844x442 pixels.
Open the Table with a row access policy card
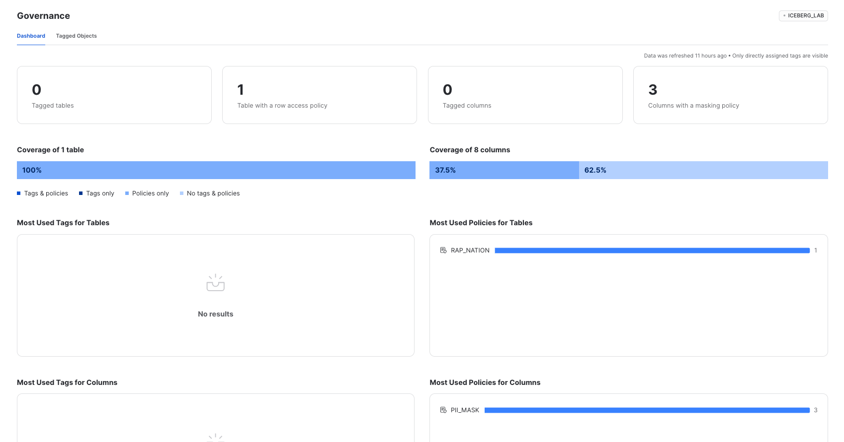pyautogui.click(x=320, y=95)
